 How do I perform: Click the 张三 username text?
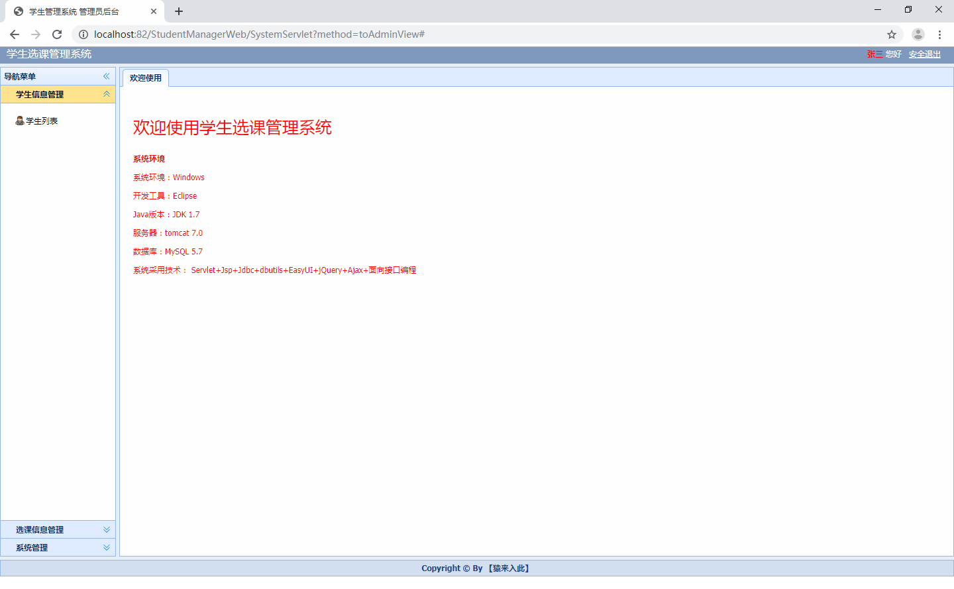[x=874, y=54]
